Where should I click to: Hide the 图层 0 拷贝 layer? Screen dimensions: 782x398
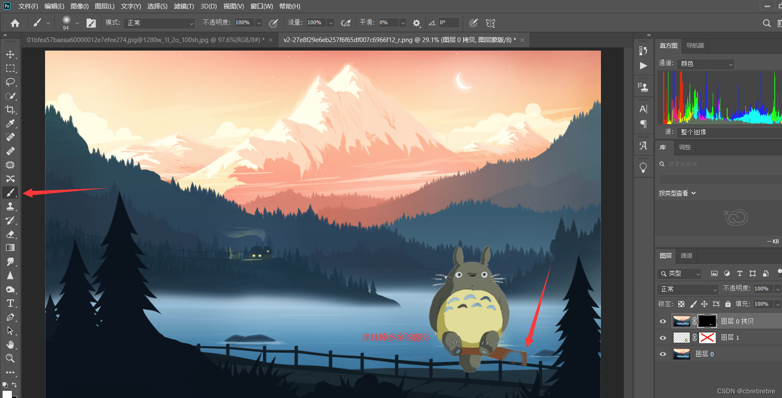click(x=663, y=321)
